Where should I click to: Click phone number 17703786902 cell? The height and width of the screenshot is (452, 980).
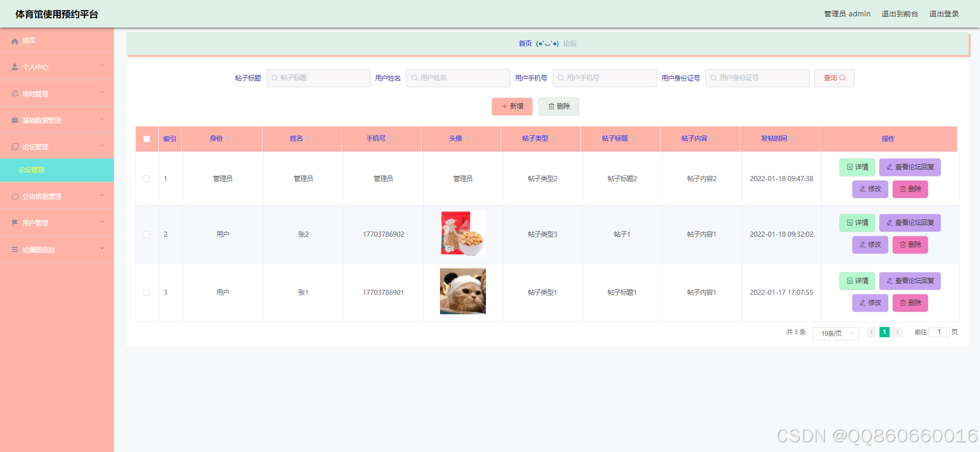click(383, 235)
